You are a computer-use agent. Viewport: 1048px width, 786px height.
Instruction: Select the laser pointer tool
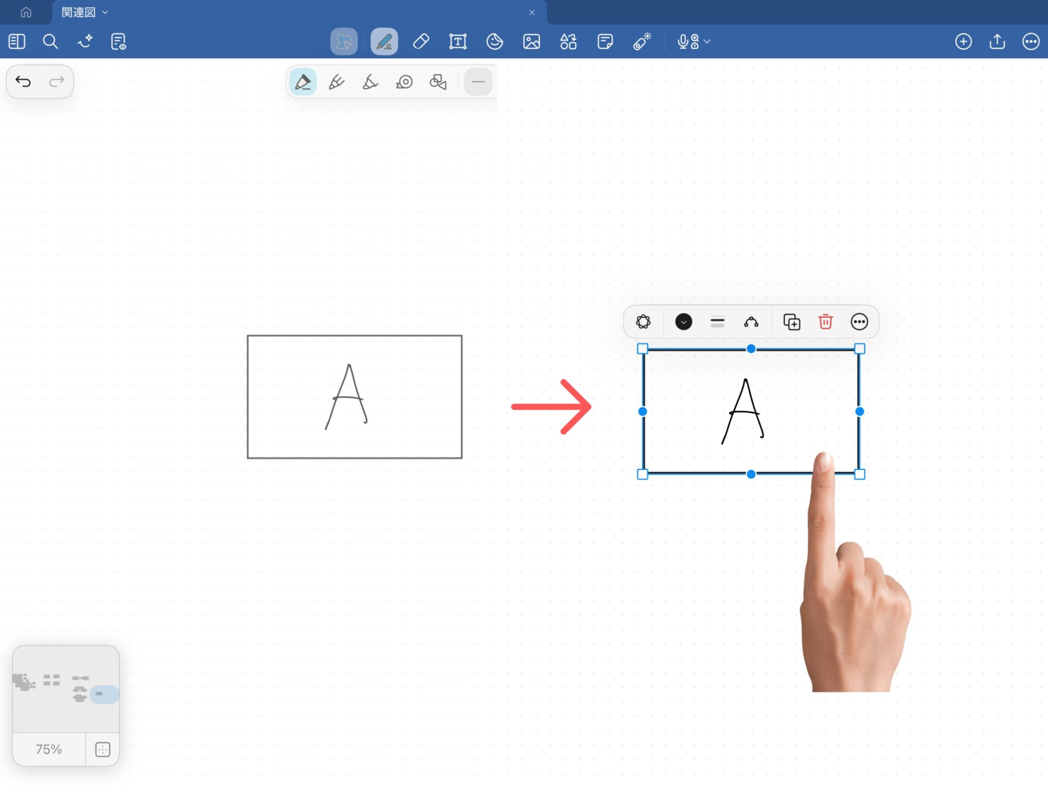[642, 41]
